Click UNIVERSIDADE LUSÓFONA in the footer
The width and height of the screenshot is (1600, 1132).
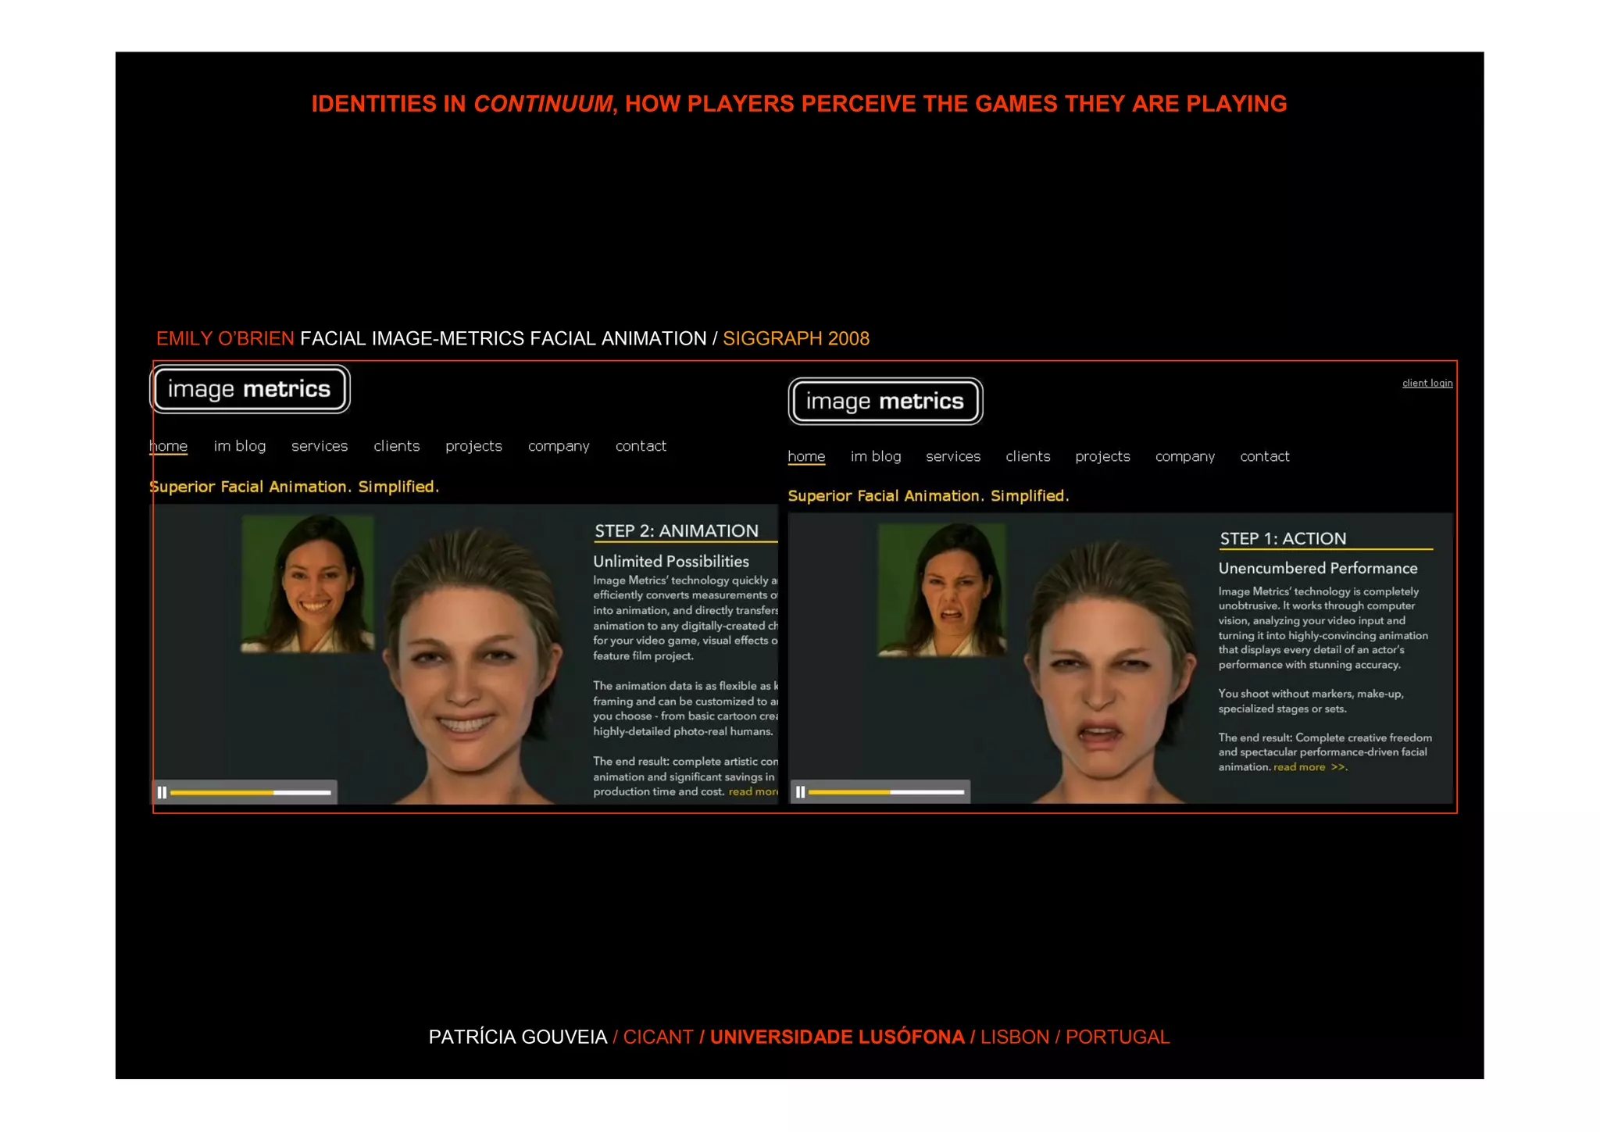click(x=837, y=1037)
